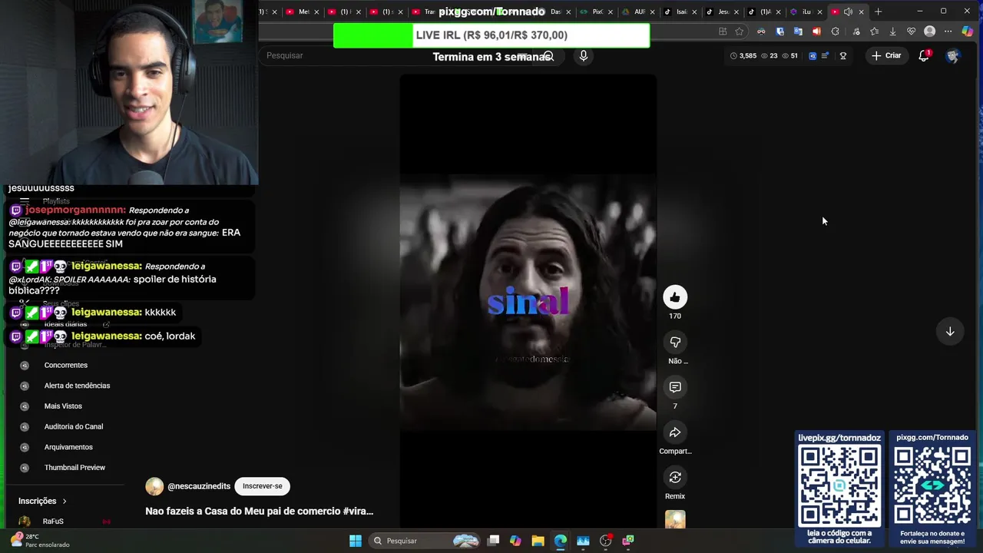Open browser extensions puzzle icon
The image size is (983, 553).
(x=836, y=31)
